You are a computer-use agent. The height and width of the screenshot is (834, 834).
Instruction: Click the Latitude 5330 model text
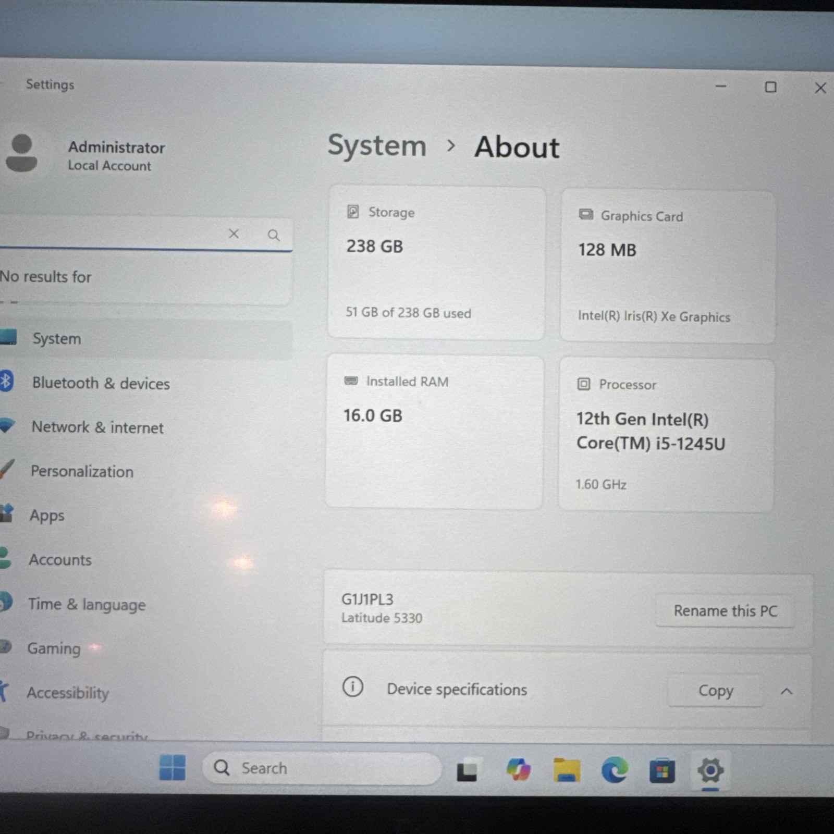[x=382, y=618]
